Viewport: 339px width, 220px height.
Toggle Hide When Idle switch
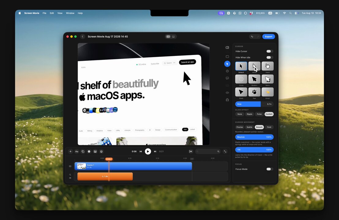tap(269, 57)
